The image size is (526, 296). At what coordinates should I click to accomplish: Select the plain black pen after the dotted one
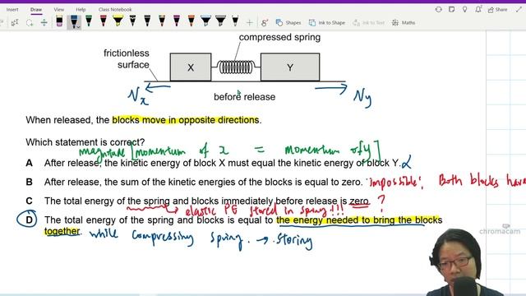pos(147,21)
